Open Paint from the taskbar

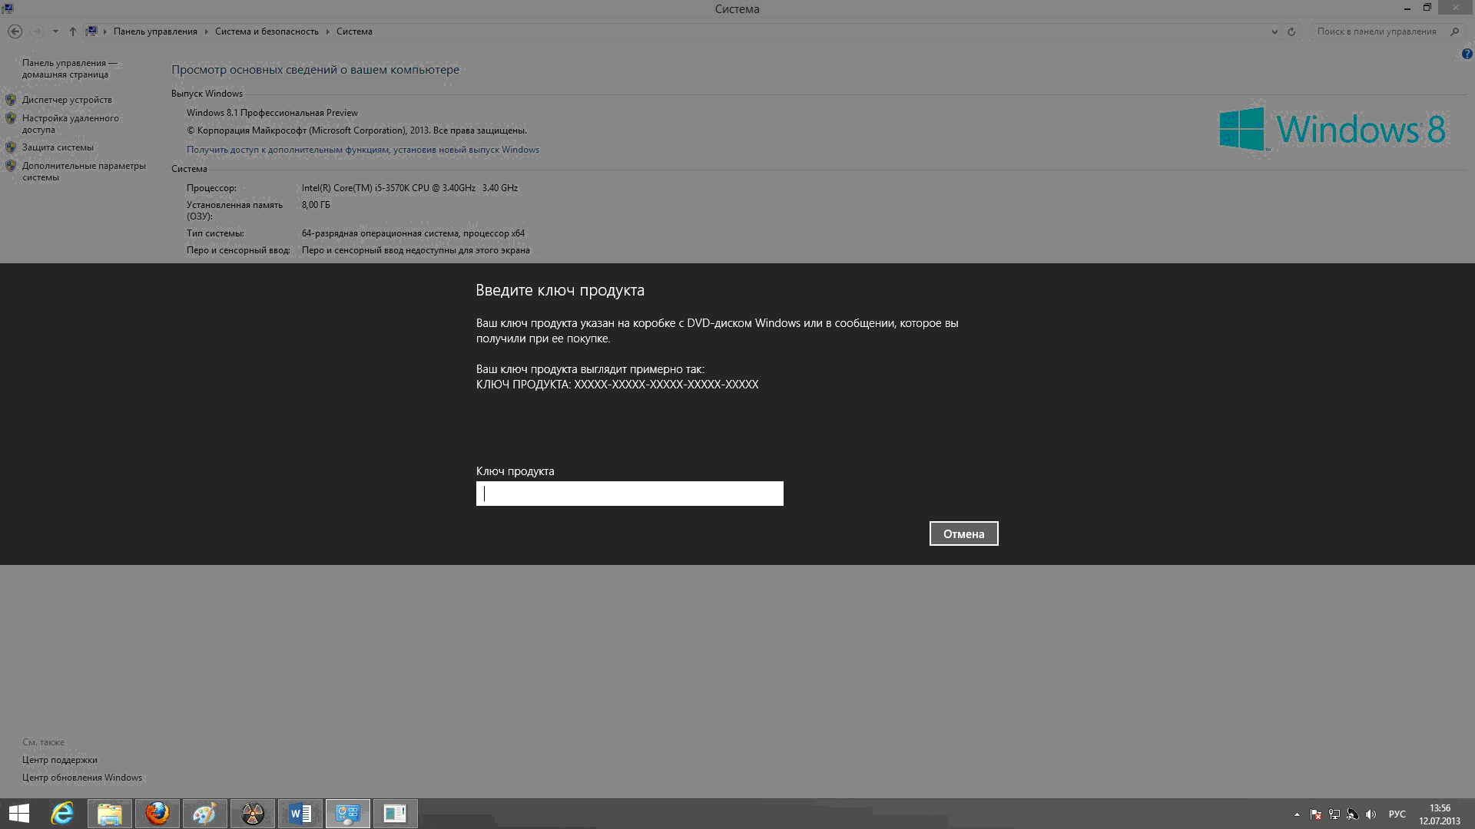coord(204,814)
